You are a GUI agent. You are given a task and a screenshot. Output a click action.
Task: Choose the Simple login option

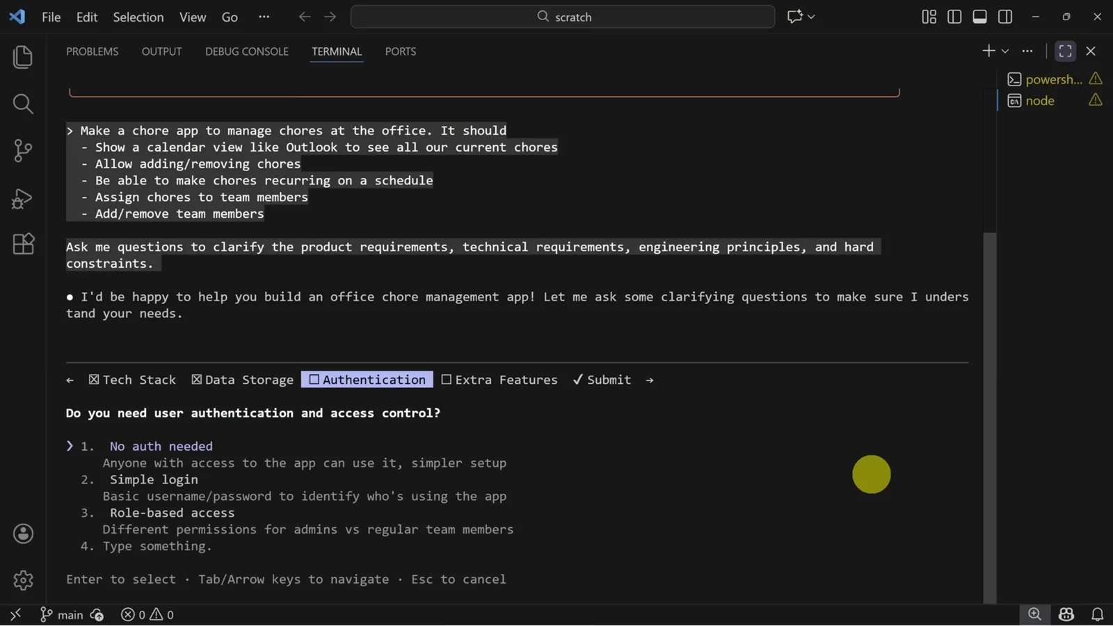pos(154,480)
